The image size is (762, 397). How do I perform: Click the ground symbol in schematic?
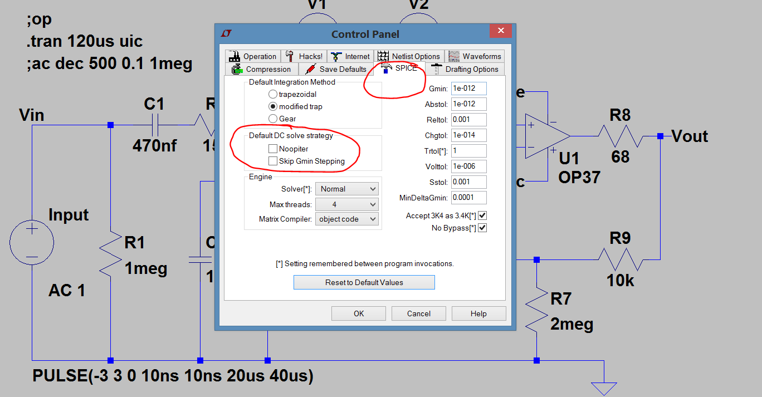(x=604, y=388)
